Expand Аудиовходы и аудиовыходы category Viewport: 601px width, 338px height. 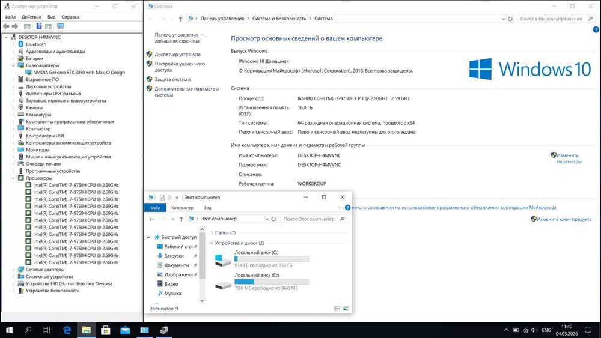pos(13,51)
